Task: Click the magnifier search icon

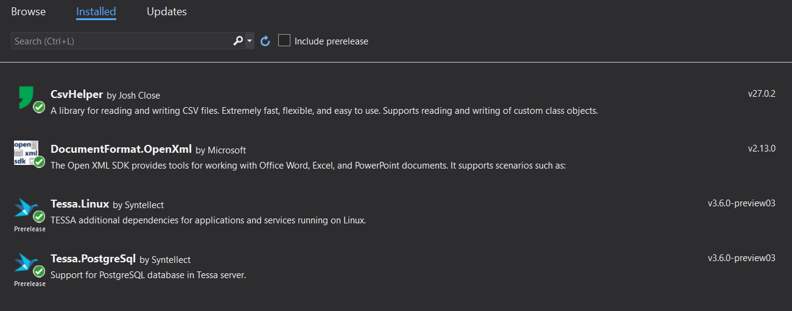Action: coord(238,41)
